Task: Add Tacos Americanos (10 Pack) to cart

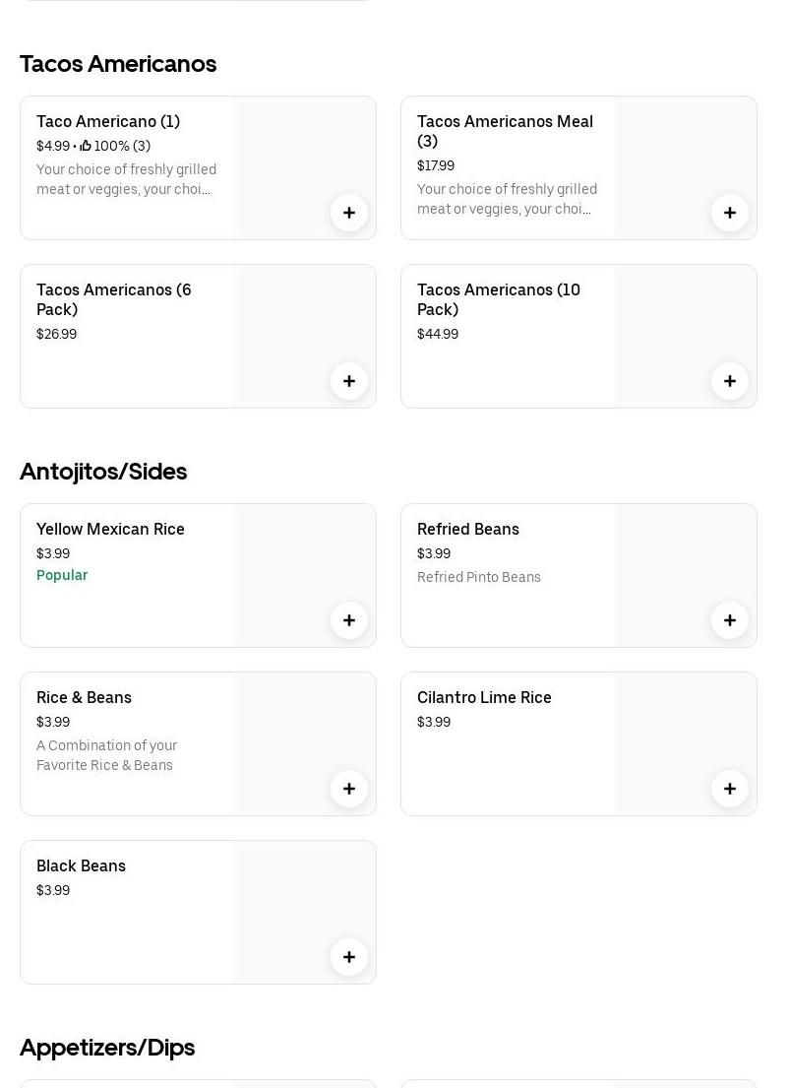Action: point(730,381)
